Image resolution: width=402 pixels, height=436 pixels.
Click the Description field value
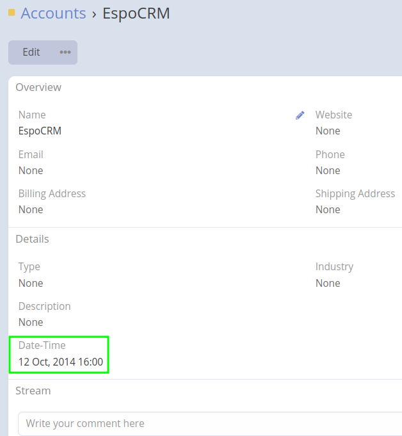pyautogui.click(x=31, y=322)
